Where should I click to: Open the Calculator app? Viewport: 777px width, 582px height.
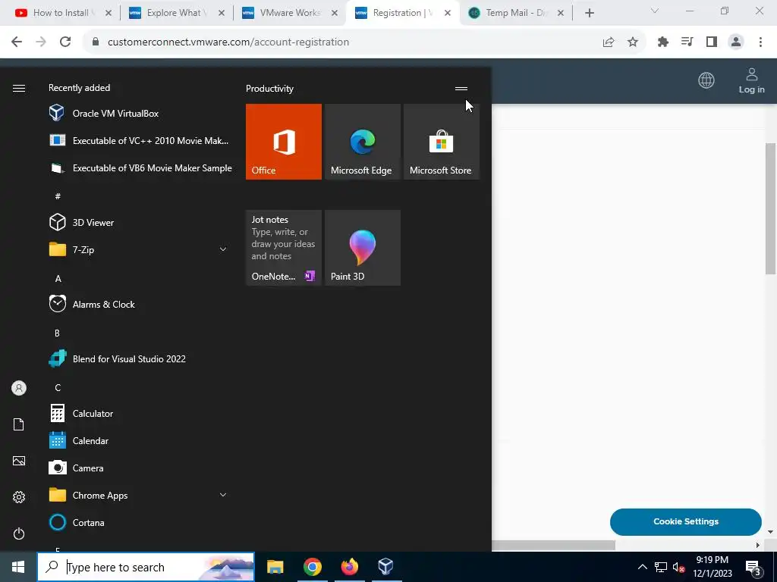pyautogui.click(x=140, y=413)
